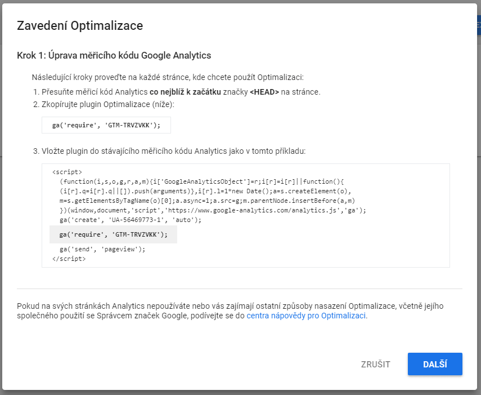Select the ga('require', 'GTM-TRVZVKK'); plugin snippet box
Screen dimensions: 481x395
pyautogui.click(x=106, y=125)
